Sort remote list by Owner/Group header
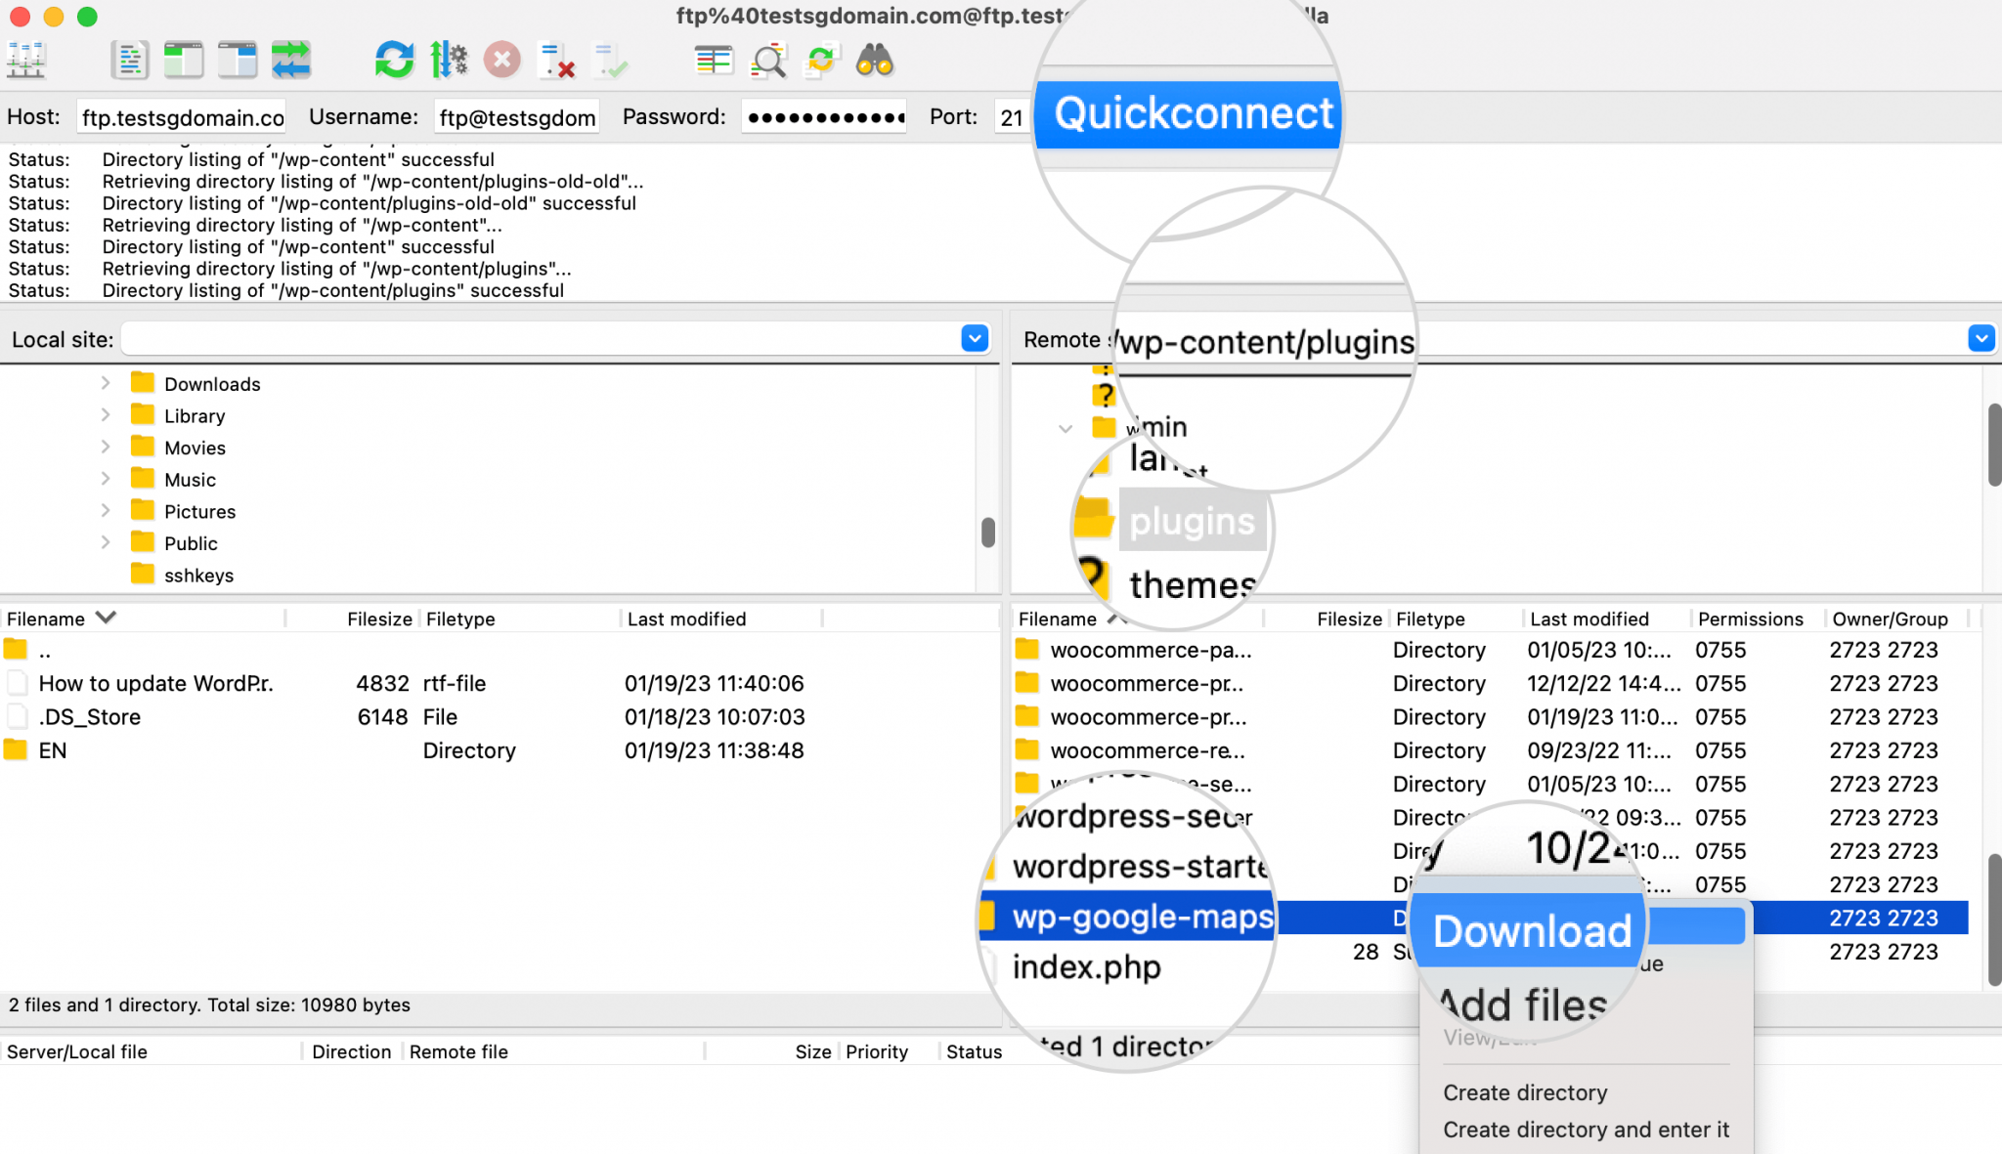 [1890, 619]
